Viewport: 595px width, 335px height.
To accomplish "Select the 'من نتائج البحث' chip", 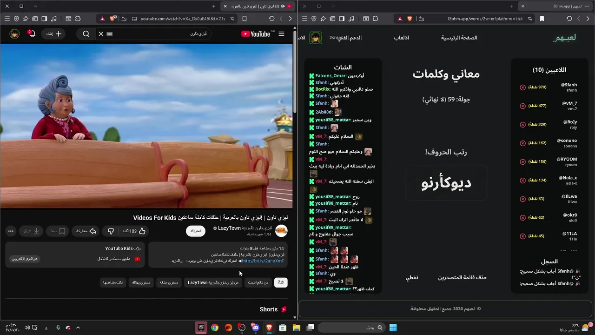I will 259,282.
